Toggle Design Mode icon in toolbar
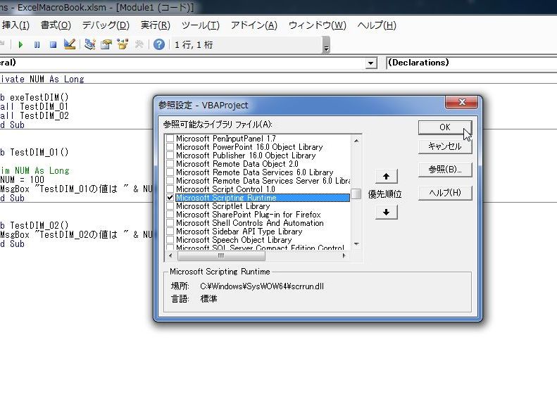Viewport: 557px width, 418px height. point(69,44)
